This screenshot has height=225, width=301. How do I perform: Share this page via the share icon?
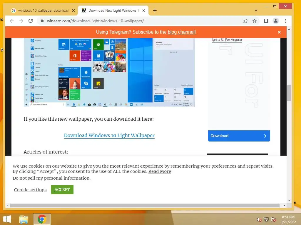pos(245,21)
